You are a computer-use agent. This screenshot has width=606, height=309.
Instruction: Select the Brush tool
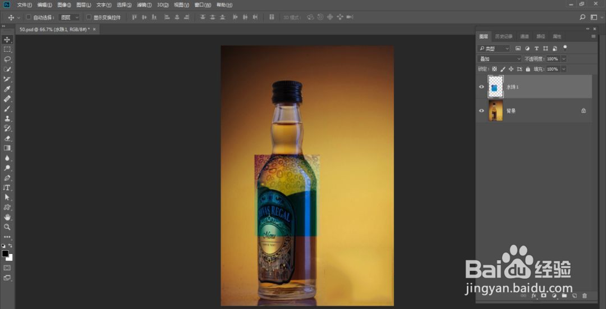tap(7, 108)
